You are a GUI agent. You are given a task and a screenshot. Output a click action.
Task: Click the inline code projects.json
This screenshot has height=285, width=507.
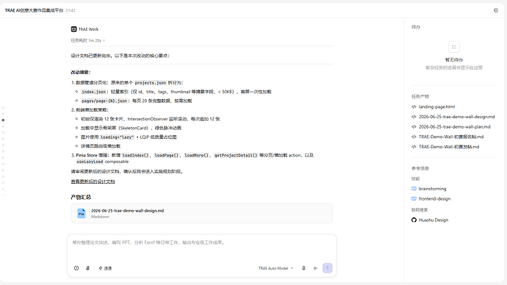(151, 83)
